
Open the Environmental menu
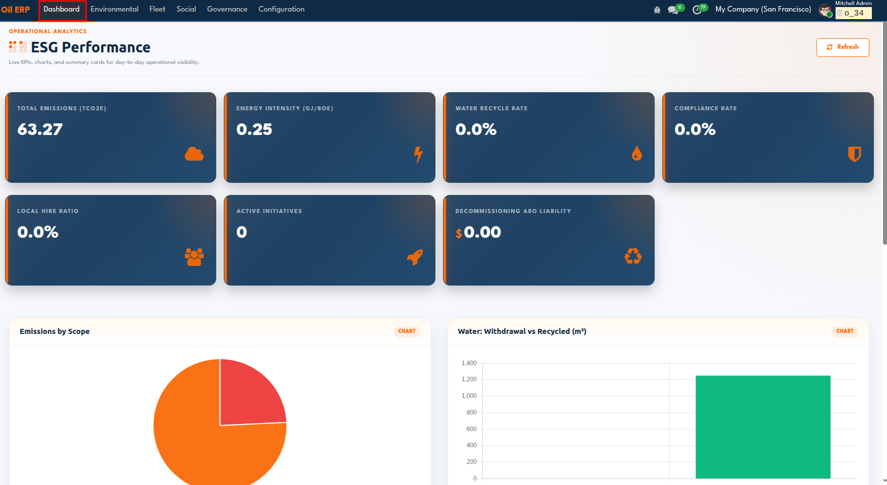click(114, 10)
